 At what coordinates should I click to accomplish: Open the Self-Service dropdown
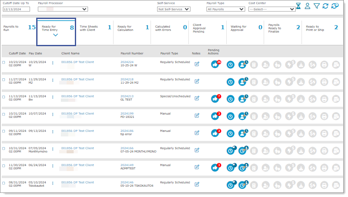click(x=174, y=9)
